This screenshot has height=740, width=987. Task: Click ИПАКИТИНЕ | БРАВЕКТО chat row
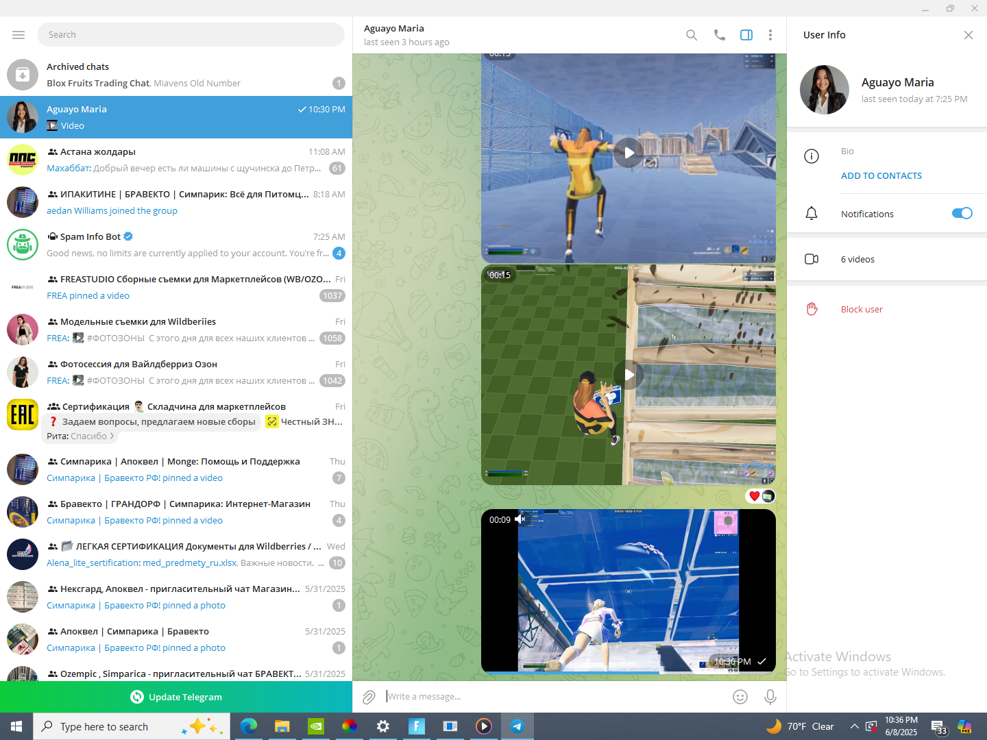[x=176, y=202]
